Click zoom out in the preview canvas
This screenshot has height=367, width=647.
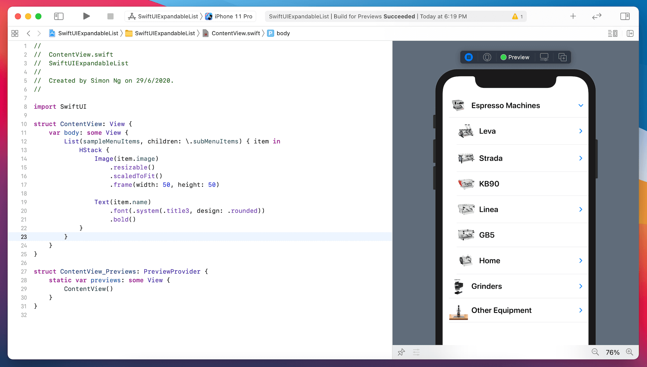595,352
